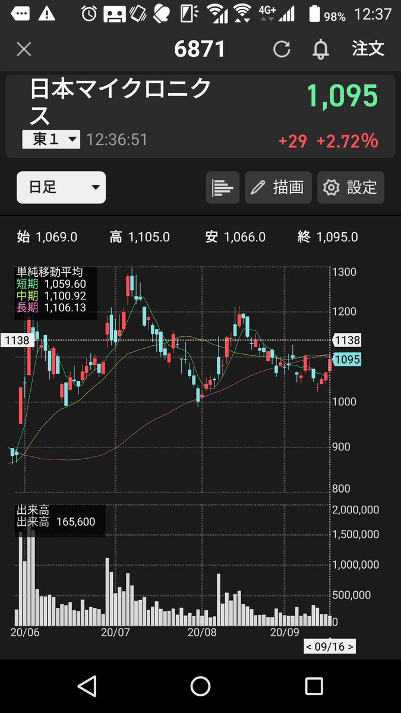Image resolution: width=401 pixels, height=713 pixels.
Task: Tap the +29 price change value
Action: [293, 141]
